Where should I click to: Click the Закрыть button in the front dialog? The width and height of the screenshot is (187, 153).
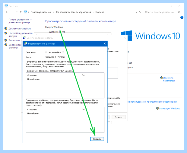[97, 139]
